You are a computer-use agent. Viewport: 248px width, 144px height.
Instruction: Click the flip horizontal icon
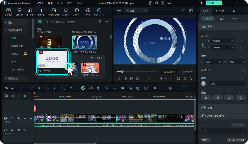pyautogui.click(x=206, y=97)
